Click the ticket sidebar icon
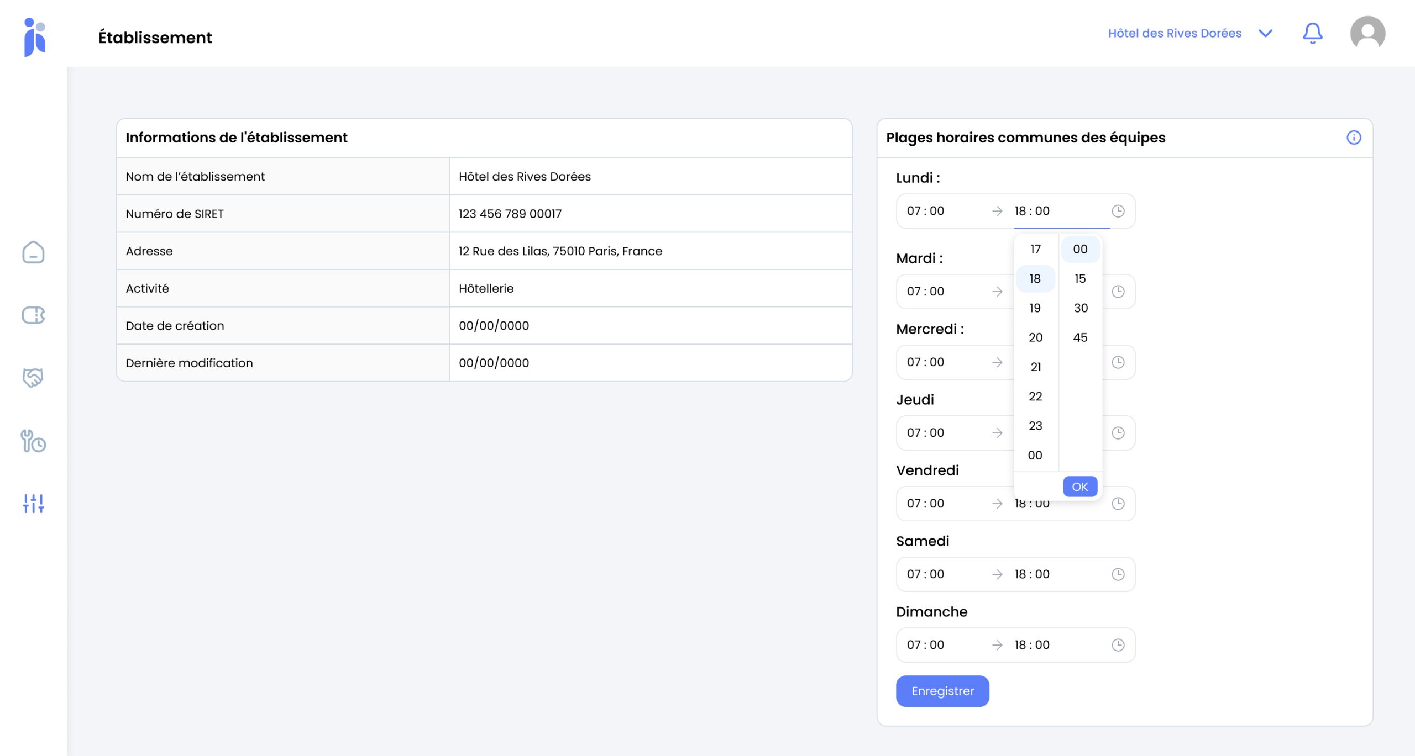Image resolution: width=1415 pixels, height=756 pixels. [33, 315]
